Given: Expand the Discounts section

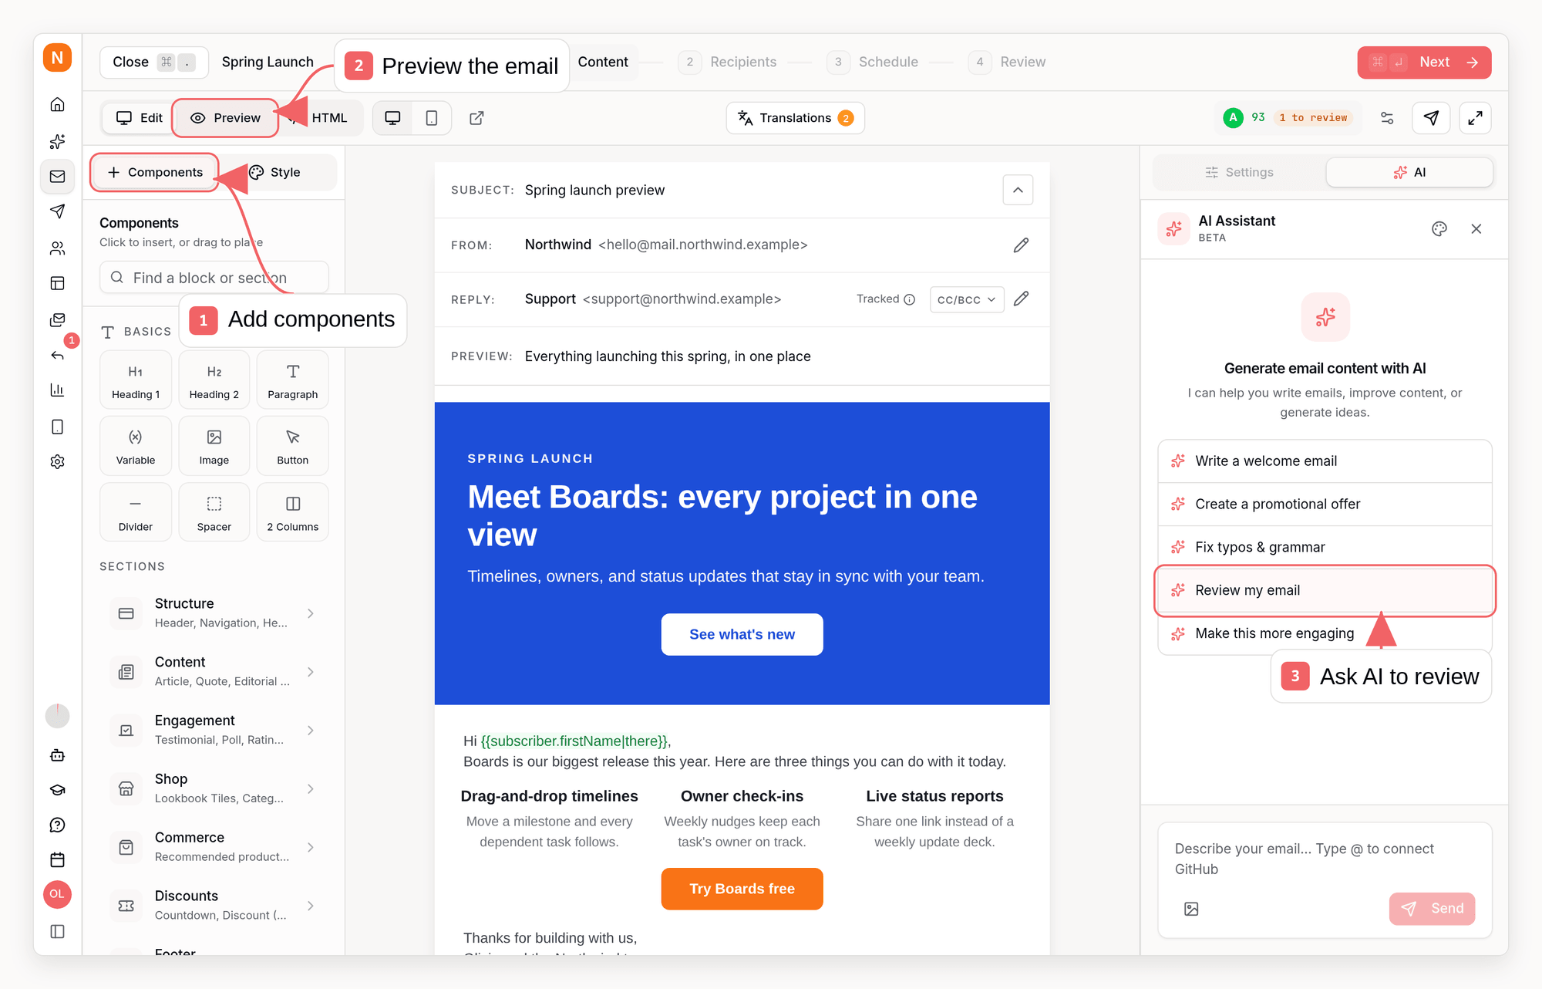Looking at the screenshot, I should click(213, 906).
